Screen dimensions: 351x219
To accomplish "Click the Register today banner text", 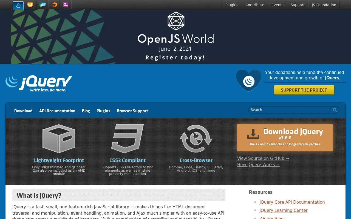I will (175, 57).
